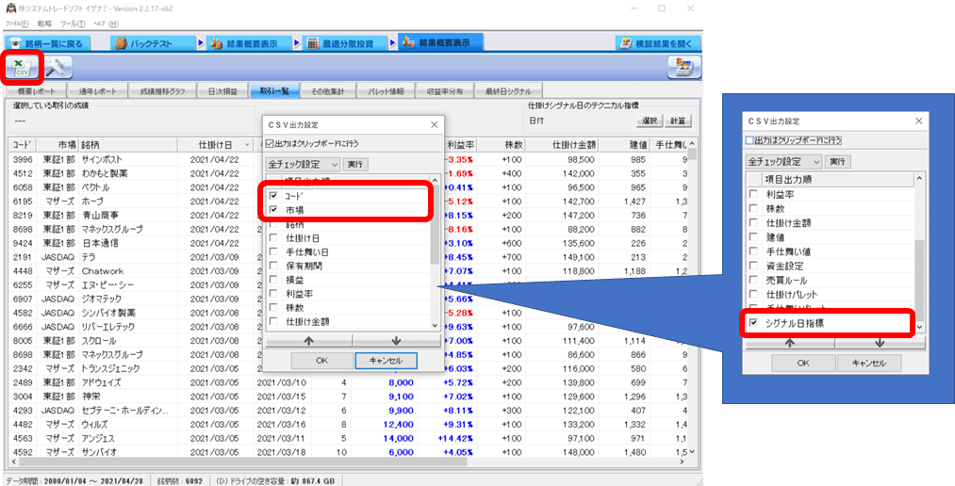The height and width of the screenshot is (486, 955).
Task: Click the first 結果概要表示 step button
Action: coord(249,43)
